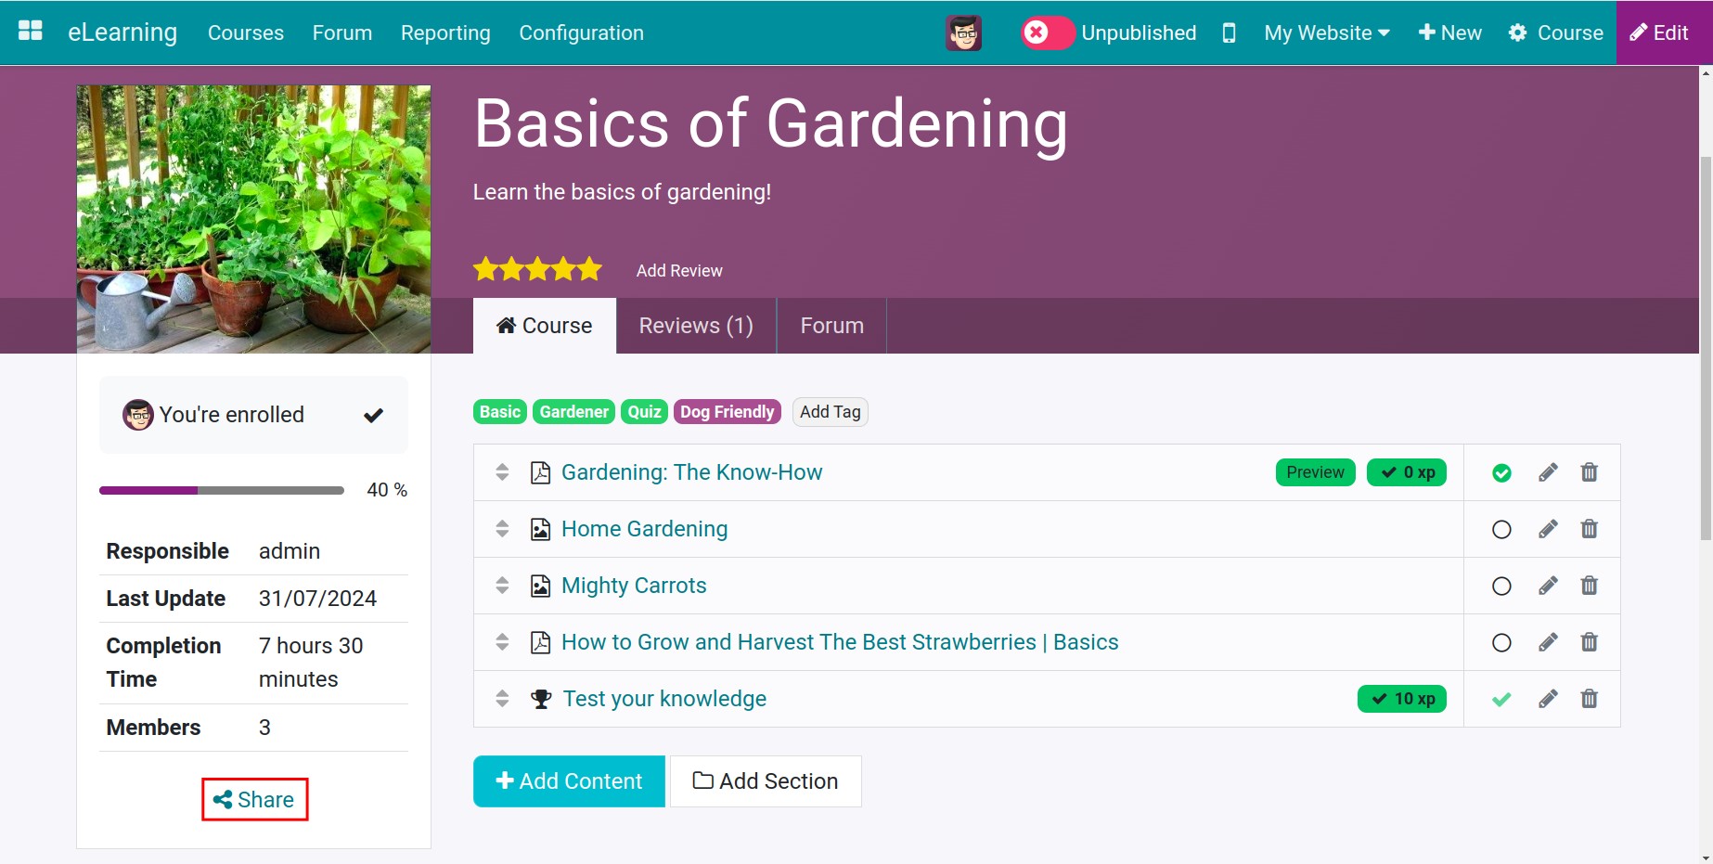Open the Reporting menu
The height and width of the screenshot is (864, 1713).
pos(445,32)
